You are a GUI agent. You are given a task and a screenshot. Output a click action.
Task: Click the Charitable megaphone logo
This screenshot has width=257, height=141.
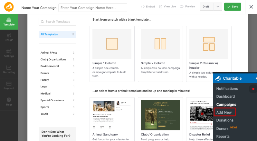tap(9, 7)
